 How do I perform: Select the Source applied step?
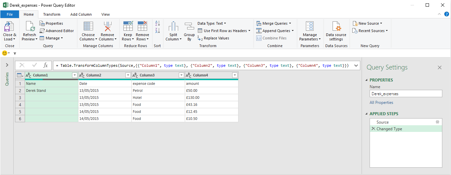[x=406, y=122]
